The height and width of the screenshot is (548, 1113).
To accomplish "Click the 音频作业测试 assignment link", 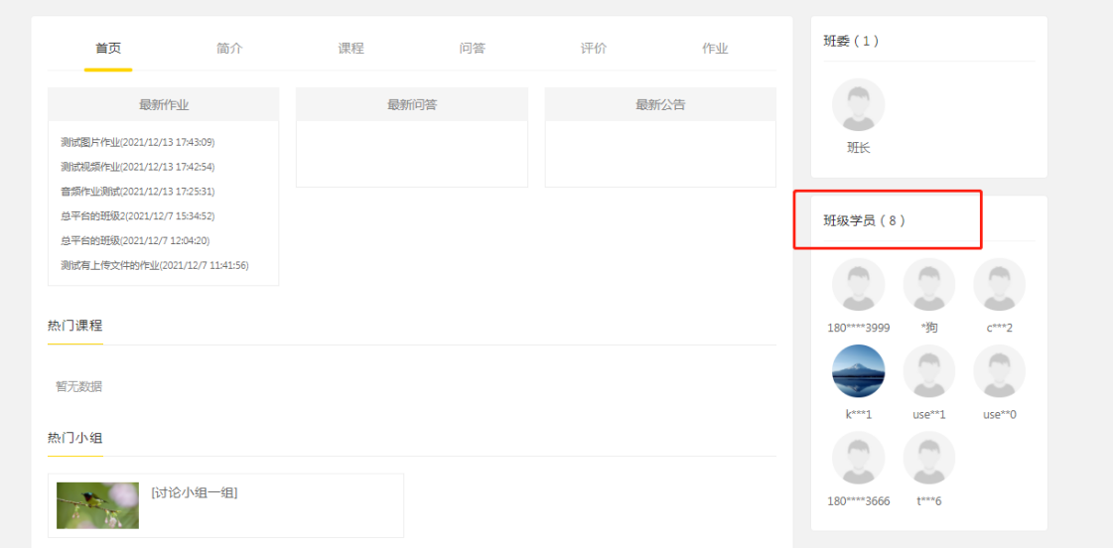I will (x=137, y=192).
